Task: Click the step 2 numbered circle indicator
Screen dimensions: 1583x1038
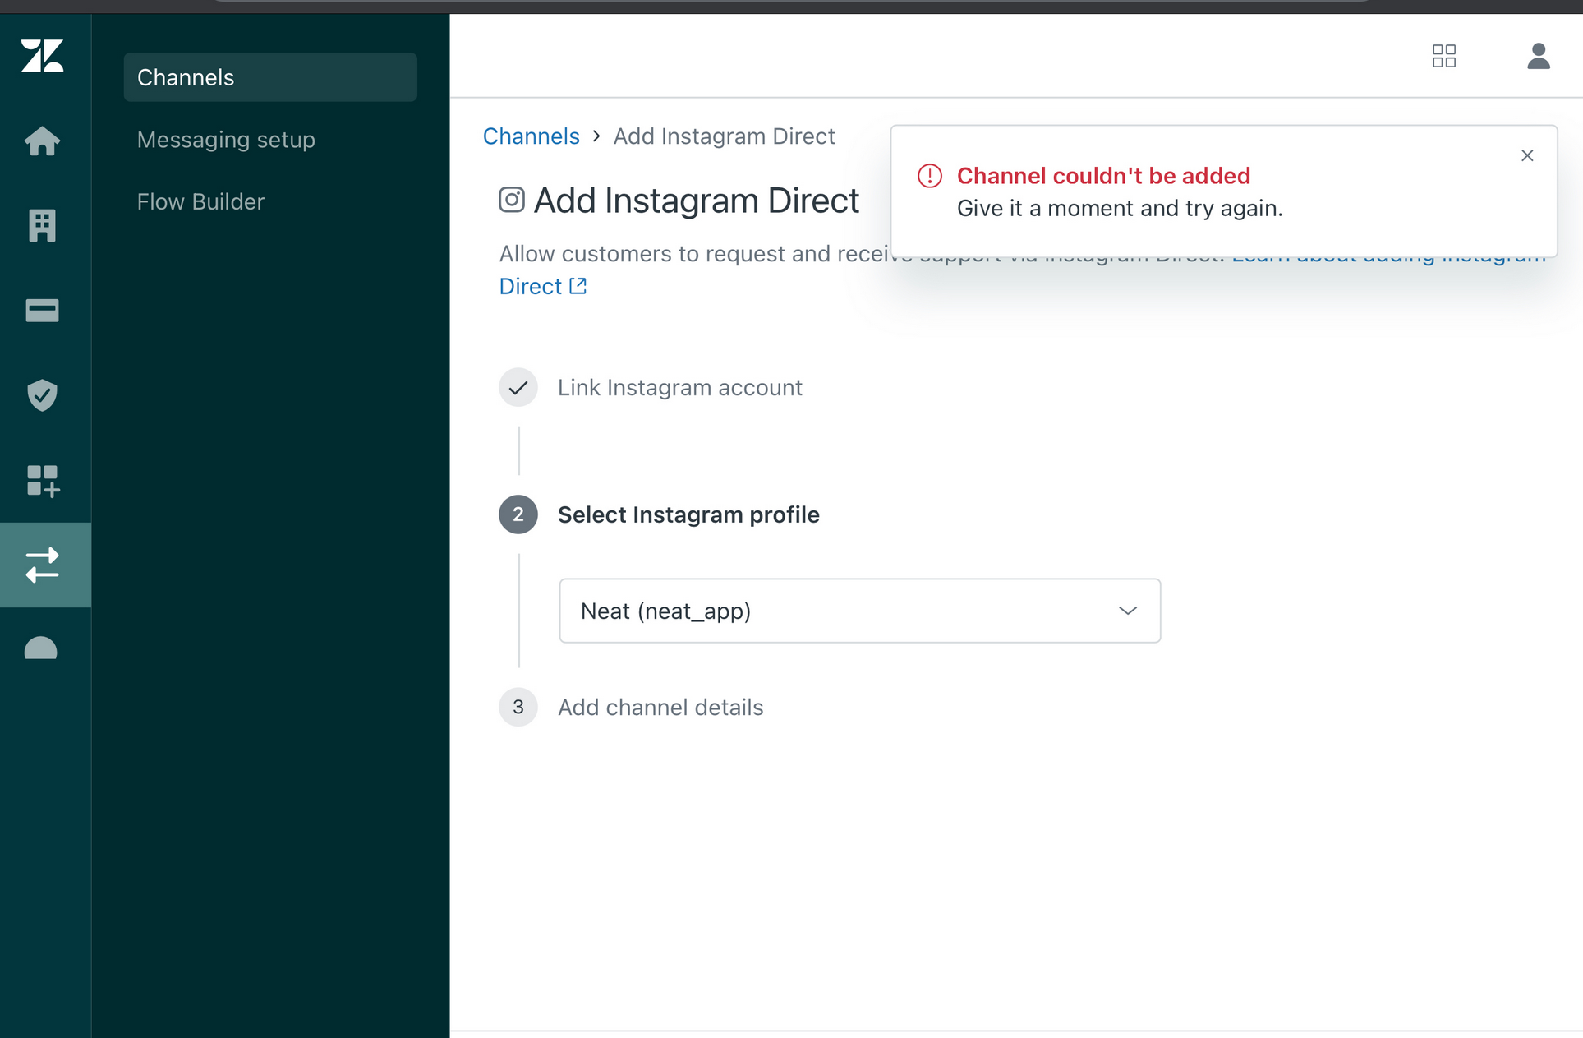Action: pos(519,513)
